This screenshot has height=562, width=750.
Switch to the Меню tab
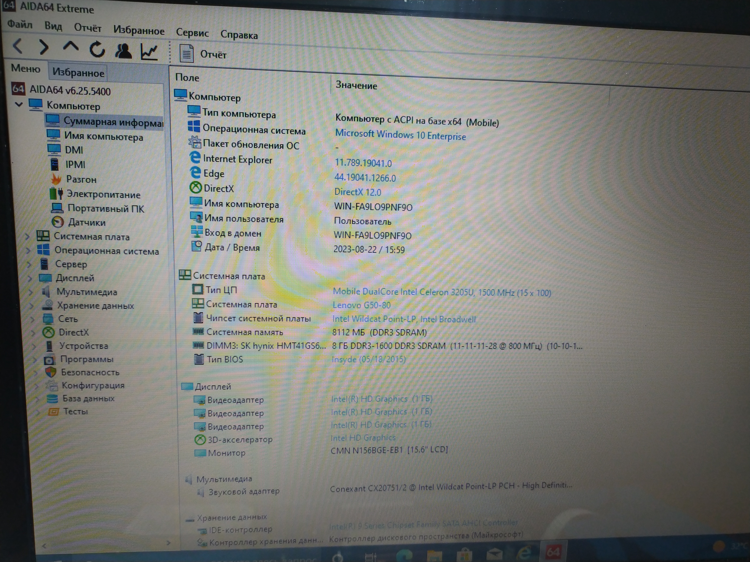point(25,69)
